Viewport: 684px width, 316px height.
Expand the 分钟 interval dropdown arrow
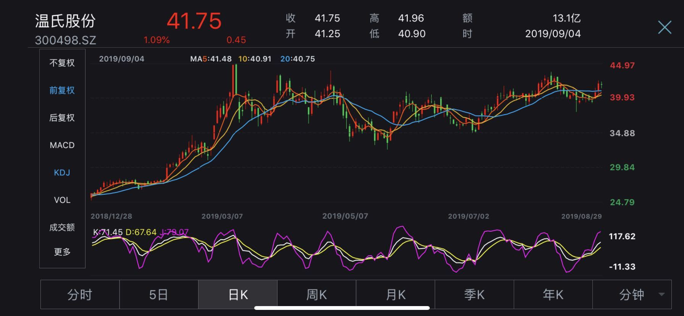(x=661, y=294)
